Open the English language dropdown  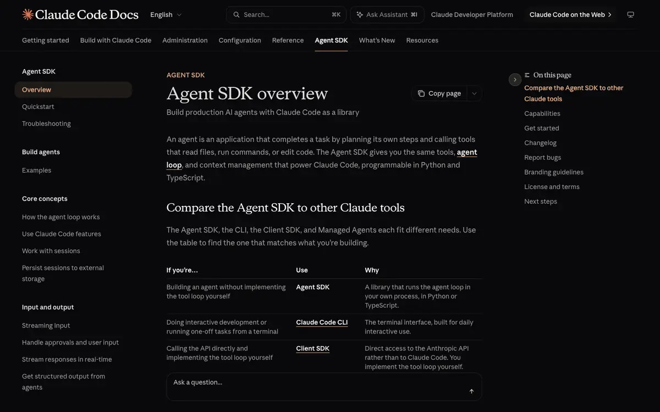[x=166, y=15]
